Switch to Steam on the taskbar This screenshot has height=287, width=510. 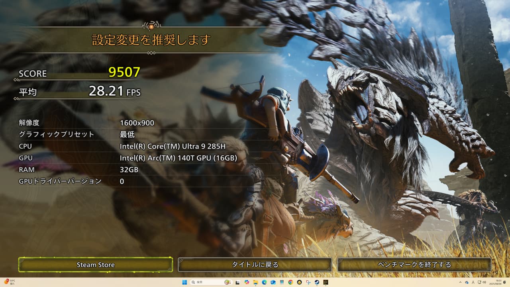point(317,282)
